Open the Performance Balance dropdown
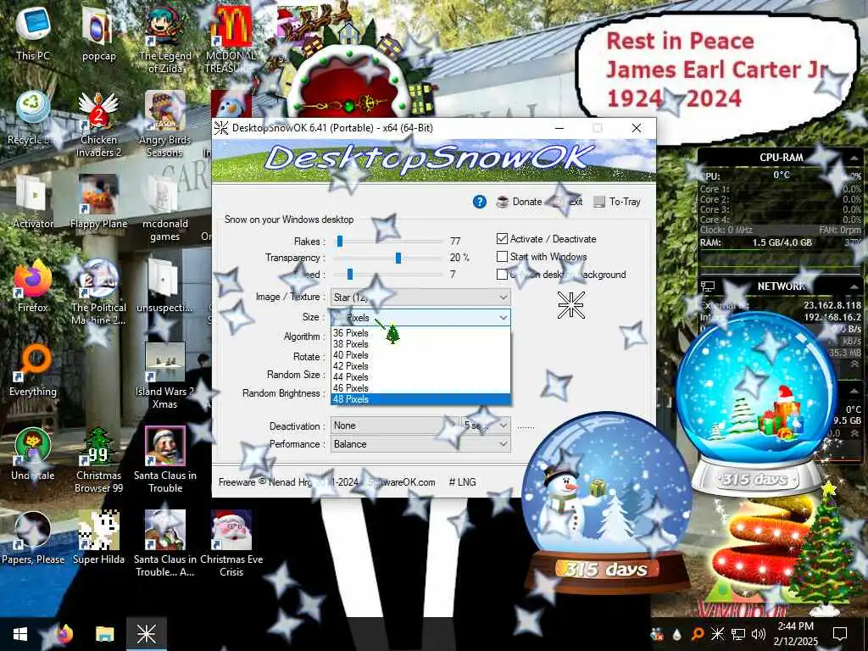Viewport: 868px width, 651px height. pos(420,444)
